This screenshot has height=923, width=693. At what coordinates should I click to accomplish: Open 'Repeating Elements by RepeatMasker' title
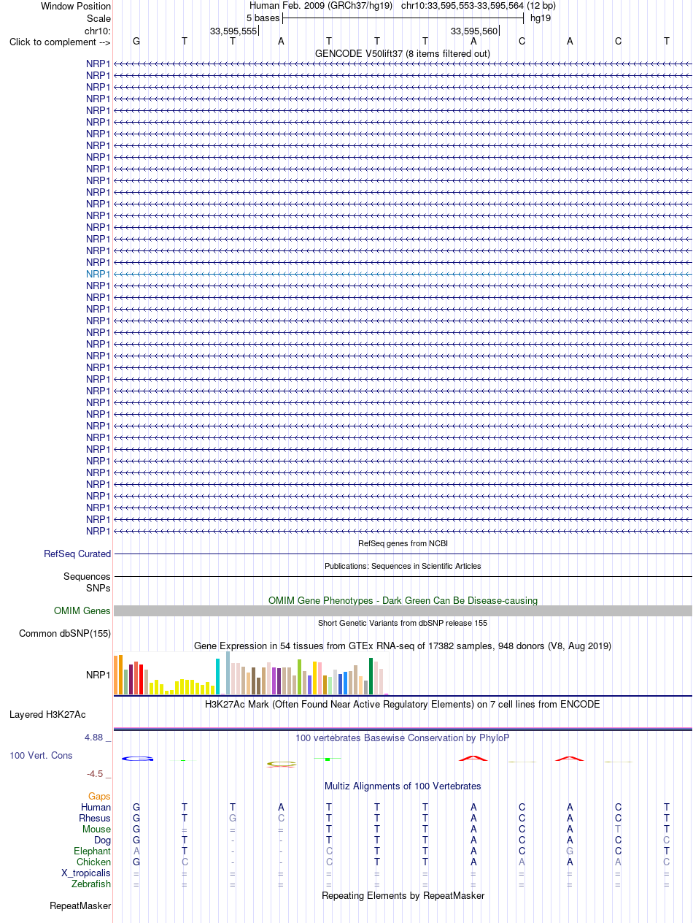[403, 896]
